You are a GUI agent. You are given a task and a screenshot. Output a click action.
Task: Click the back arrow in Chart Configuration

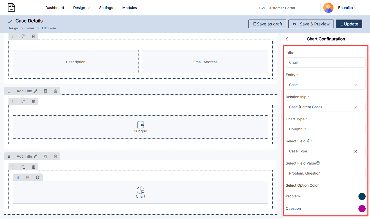click(287, 39)
